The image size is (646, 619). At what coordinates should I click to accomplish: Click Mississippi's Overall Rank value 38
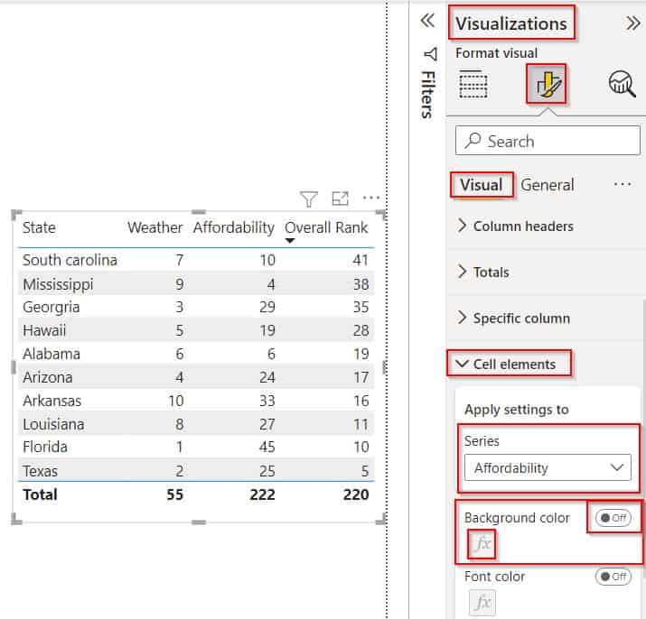coord(360,284)
